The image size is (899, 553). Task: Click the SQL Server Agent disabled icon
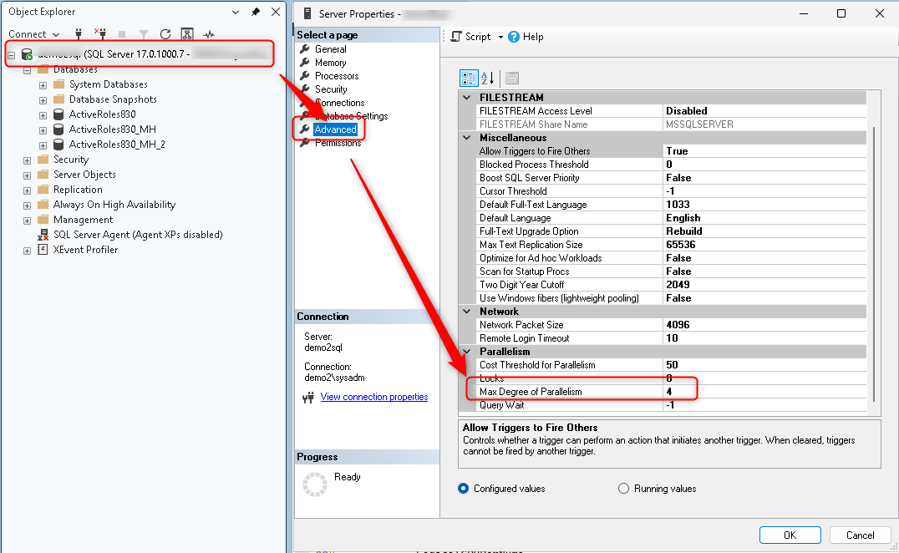pyautogui.click(x=43, y=235)
